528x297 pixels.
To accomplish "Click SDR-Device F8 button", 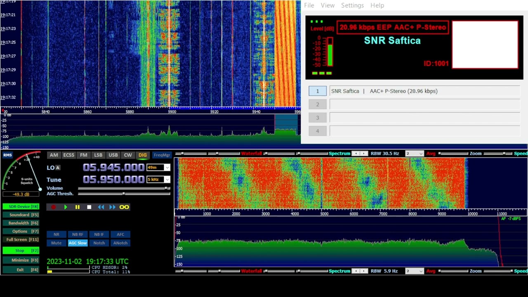I will click(x=21, y=207).
